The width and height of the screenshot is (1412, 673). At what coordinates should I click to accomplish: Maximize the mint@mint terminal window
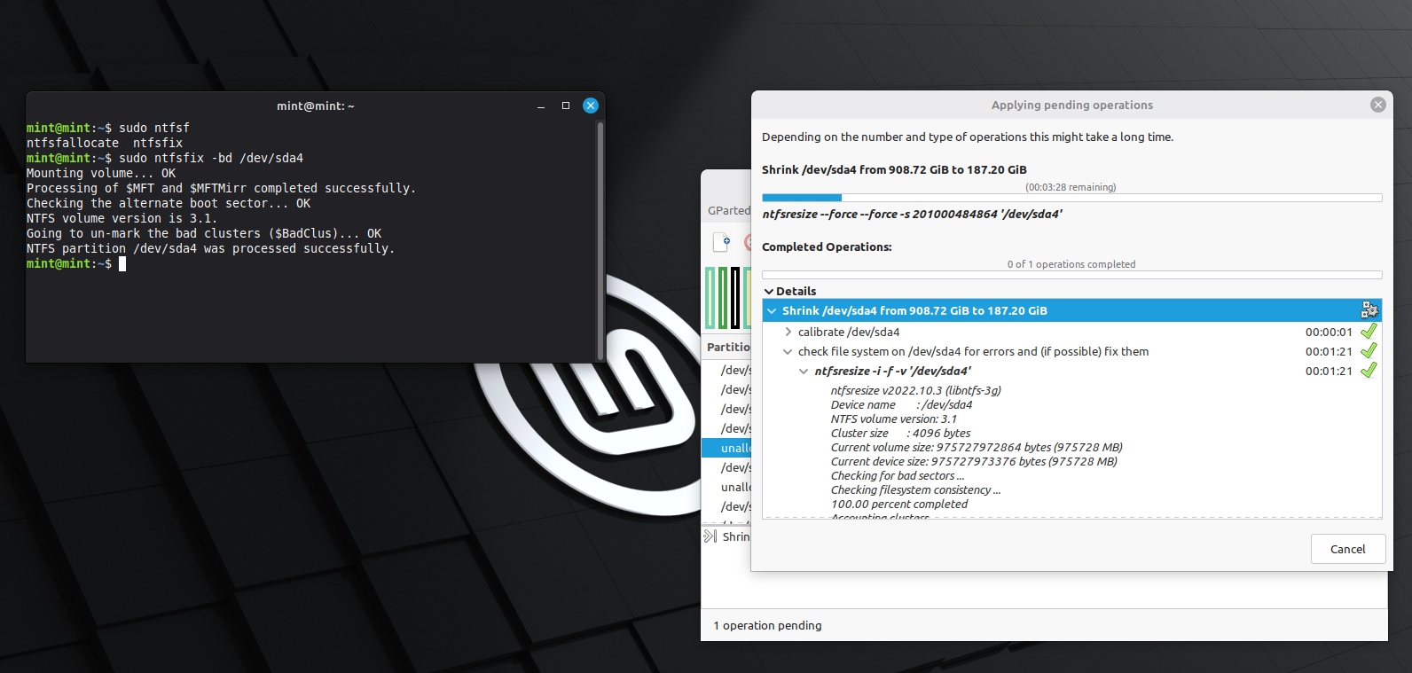(566, 106)
